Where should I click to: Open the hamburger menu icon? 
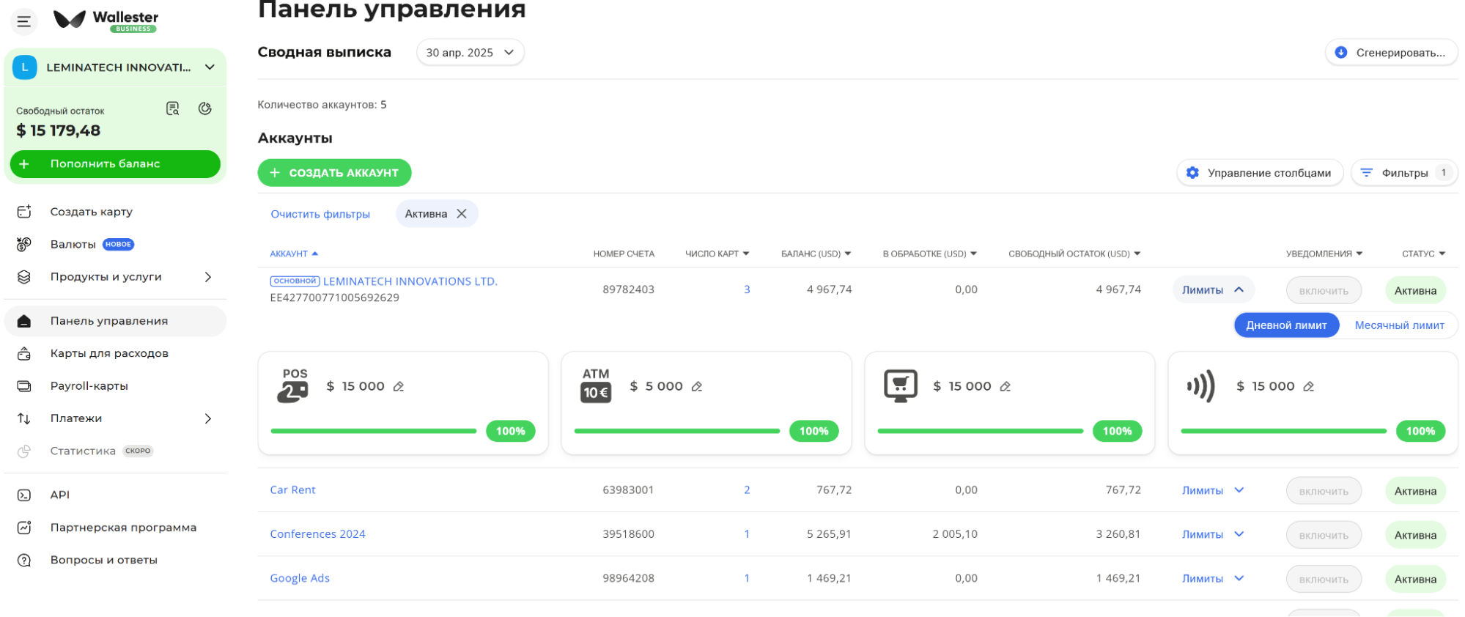click(23, 21)
